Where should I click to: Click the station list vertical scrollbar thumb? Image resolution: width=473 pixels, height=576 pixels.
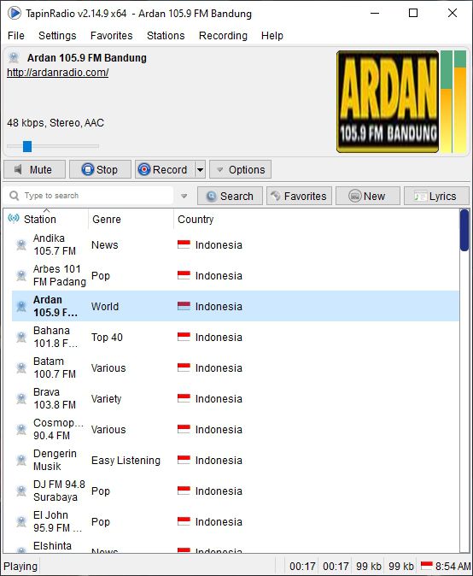(464, 231)
